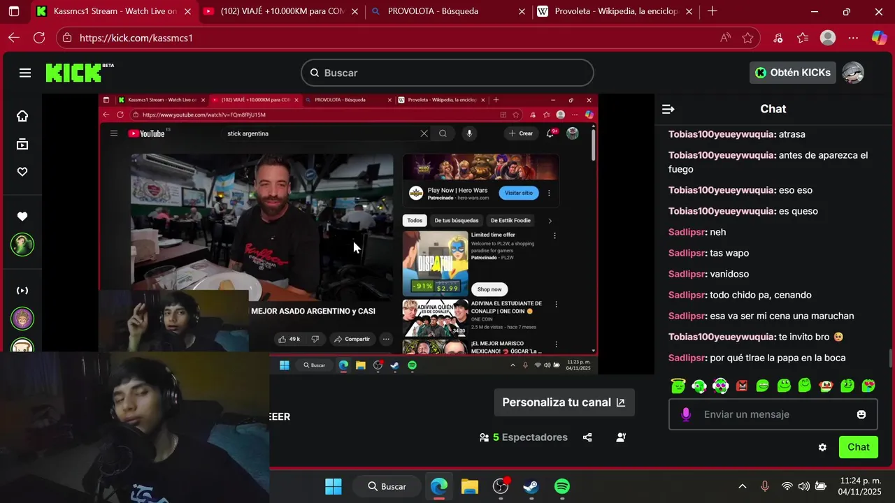Refresh the page
Image resolution: width=895 pixels, height=503 pixels.
tap(39, 38)
